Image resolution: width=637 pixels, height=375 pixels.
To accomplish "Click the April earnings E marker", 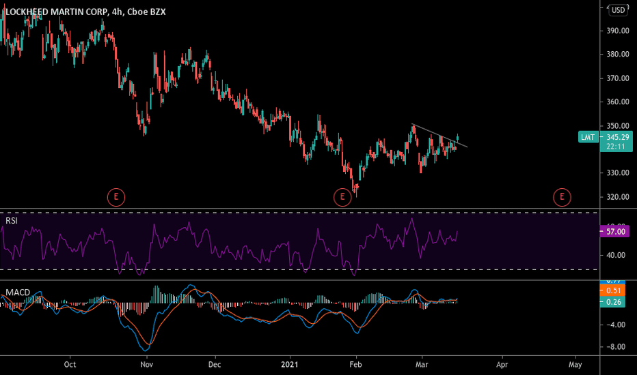I will click(x=562, y=198).
